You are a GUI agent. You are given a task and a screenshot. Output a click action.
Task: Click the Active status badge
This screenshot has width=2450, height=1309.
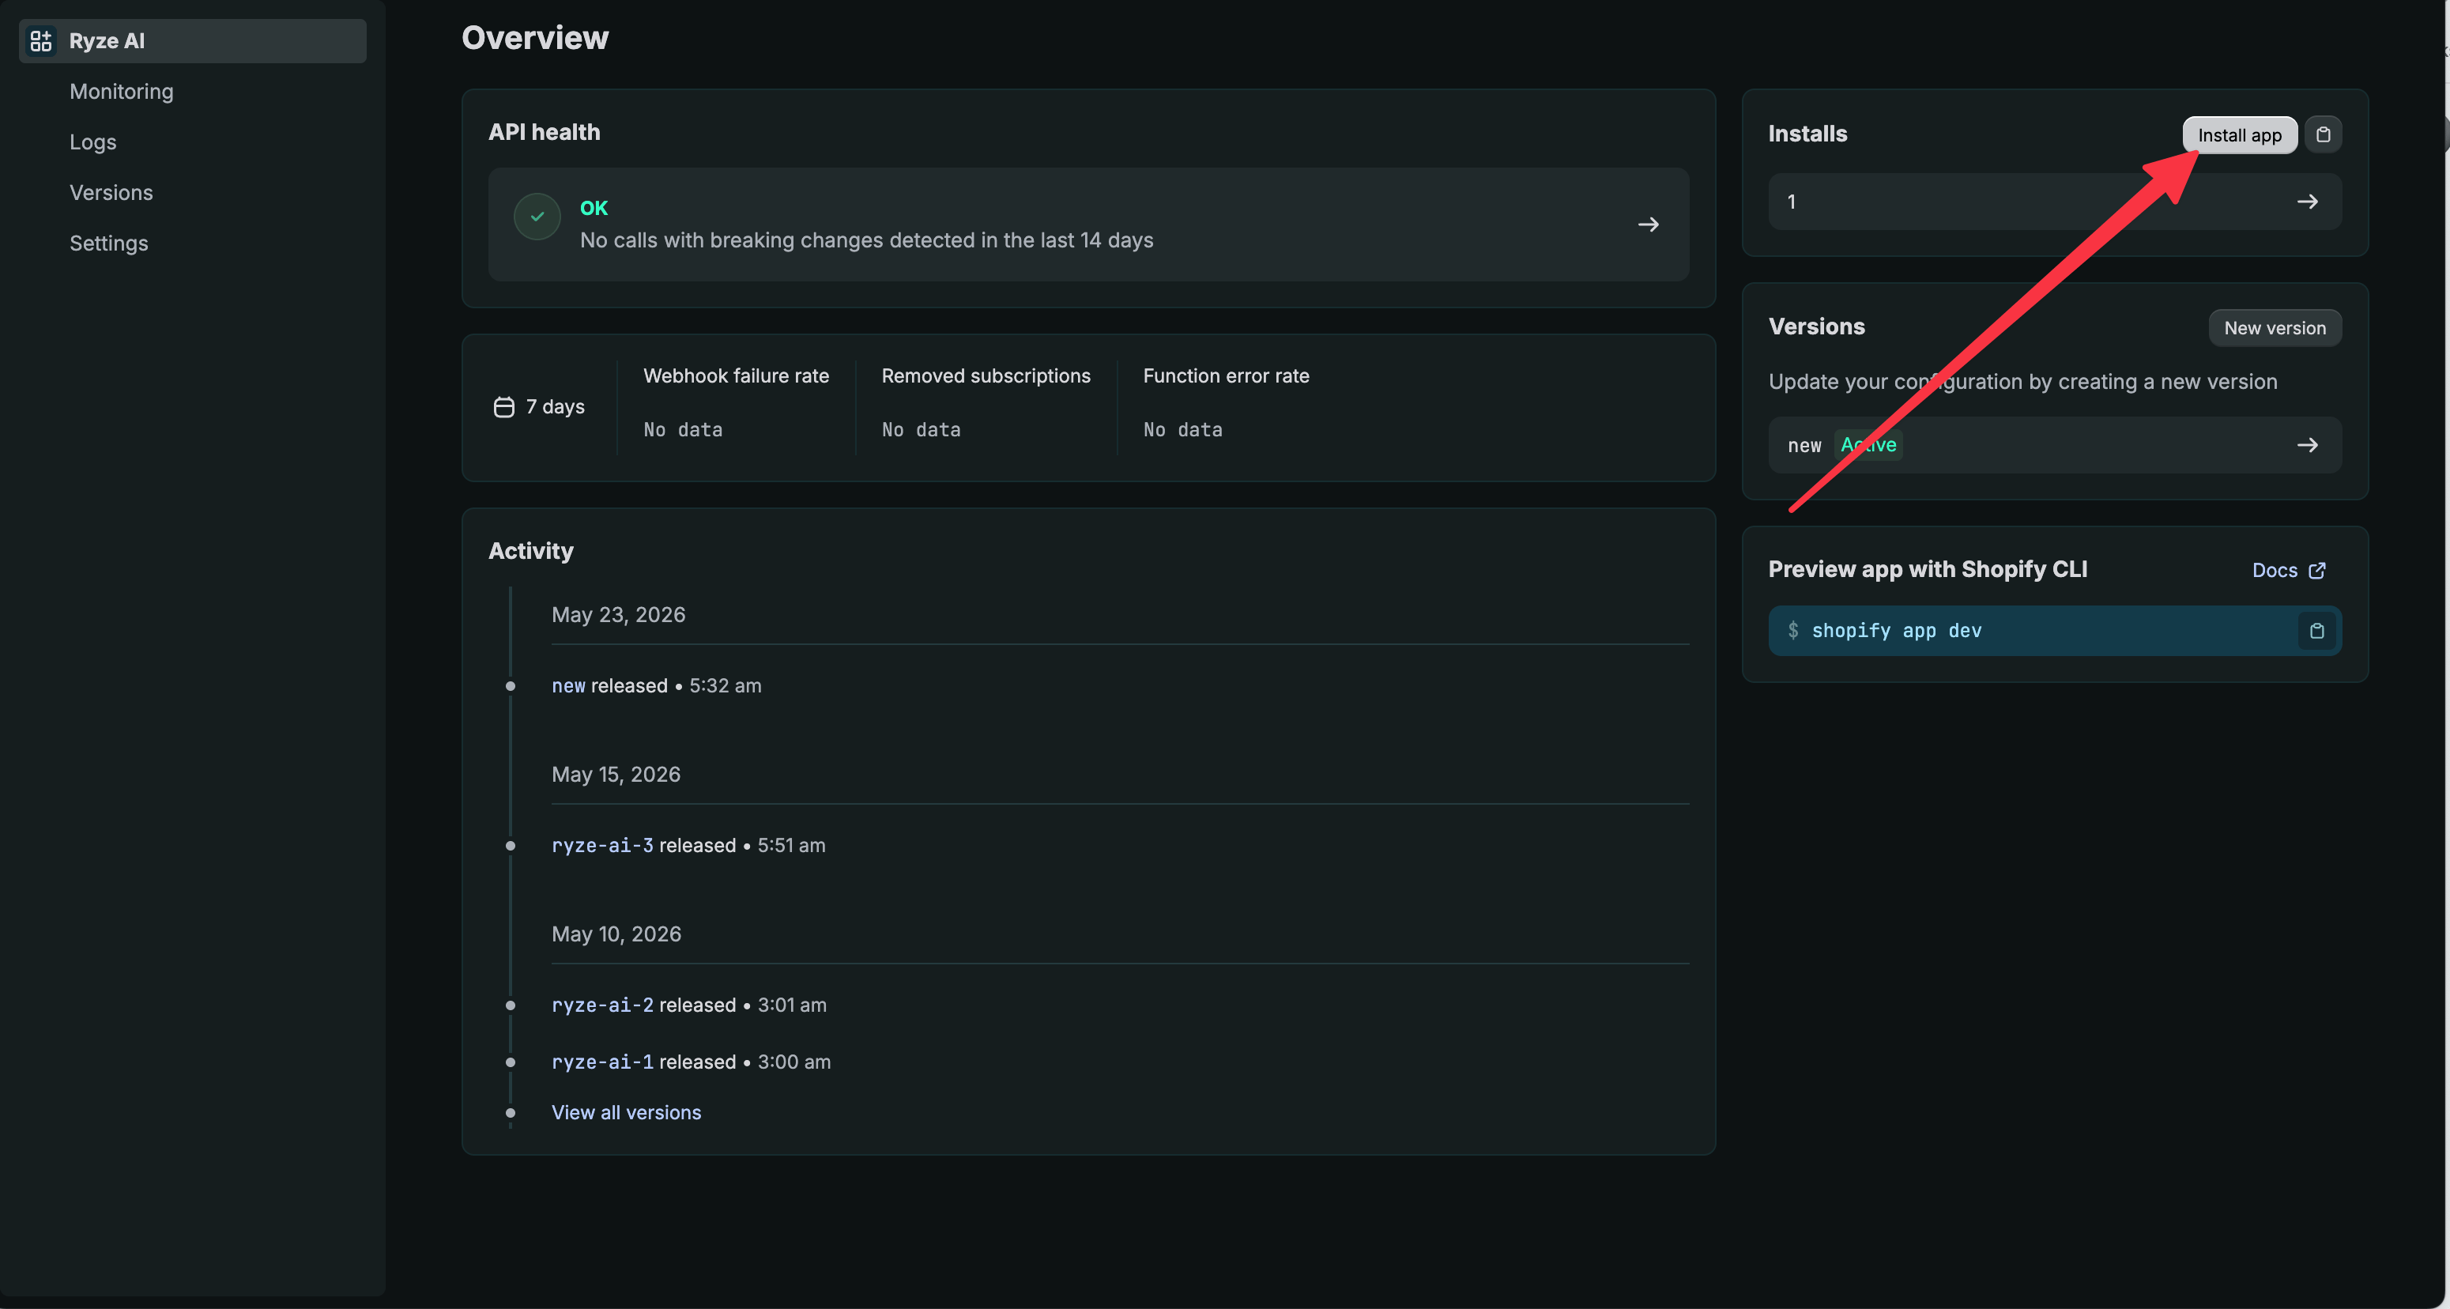1868,445
